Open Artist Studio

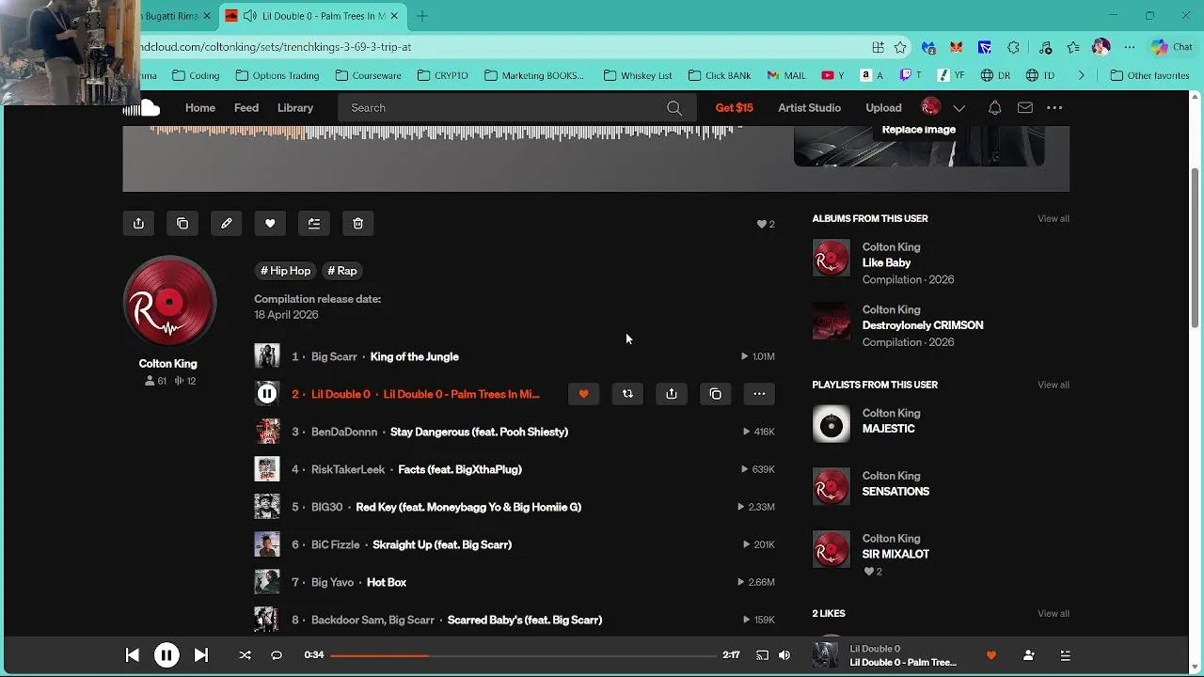pos(809,108)
